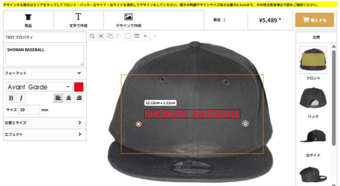Image resolution: width=340 pixels, height=186 pixels.
Task: Toggle italic I formatting
Action: (x=21, y=98)
